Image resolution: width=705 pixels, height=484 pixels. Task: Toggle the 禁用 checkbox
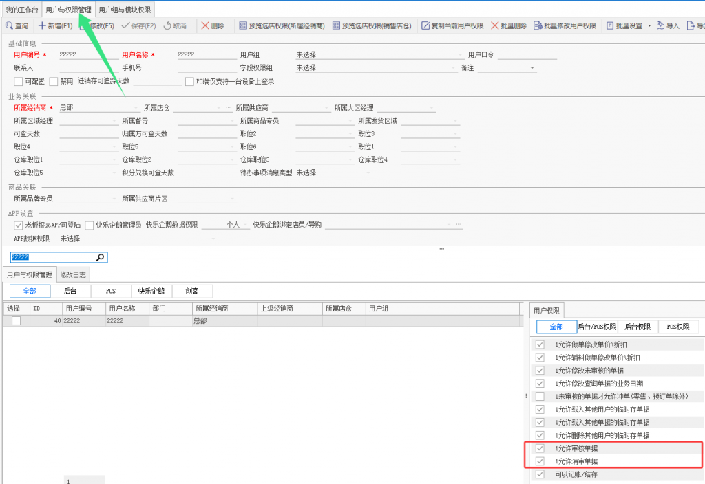[54, 81]
